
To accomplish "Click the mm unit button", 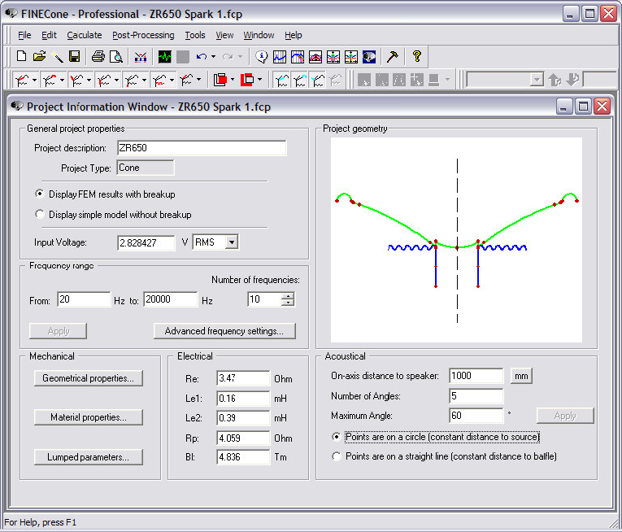I will [x=521, y=376].
